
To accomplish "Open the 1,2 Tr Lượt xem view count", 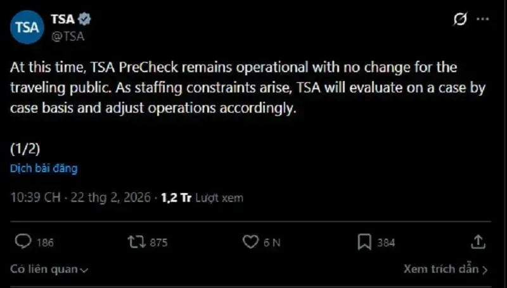I will click(202, 197).
